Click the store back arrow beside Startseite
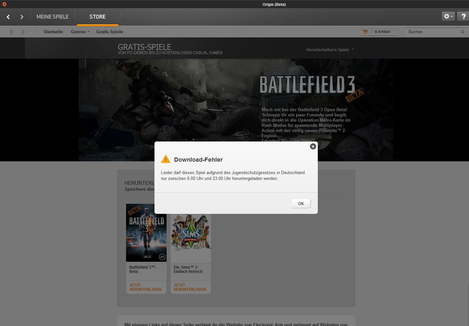Image resolution: width=469 pixels, height=326 pixels. pos(11,32)
